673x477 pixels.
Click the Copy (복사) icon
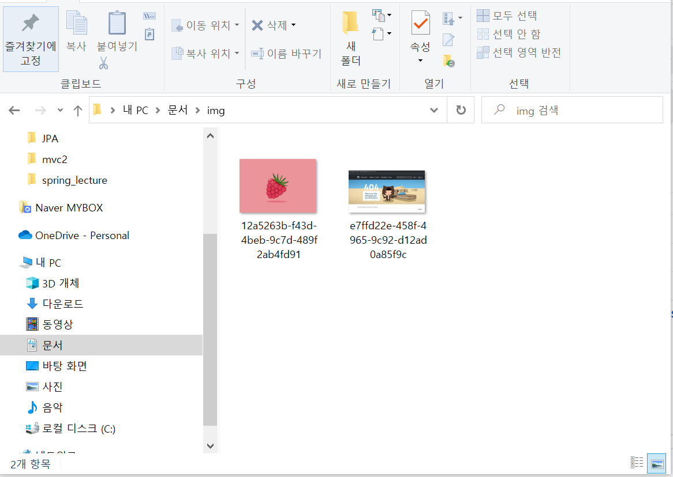77,26
